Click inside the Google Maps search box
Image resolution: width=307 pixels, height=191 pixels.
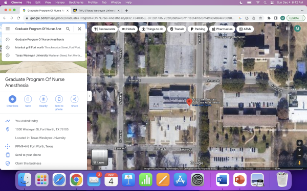pyautogui.click(x=38, y=29)
